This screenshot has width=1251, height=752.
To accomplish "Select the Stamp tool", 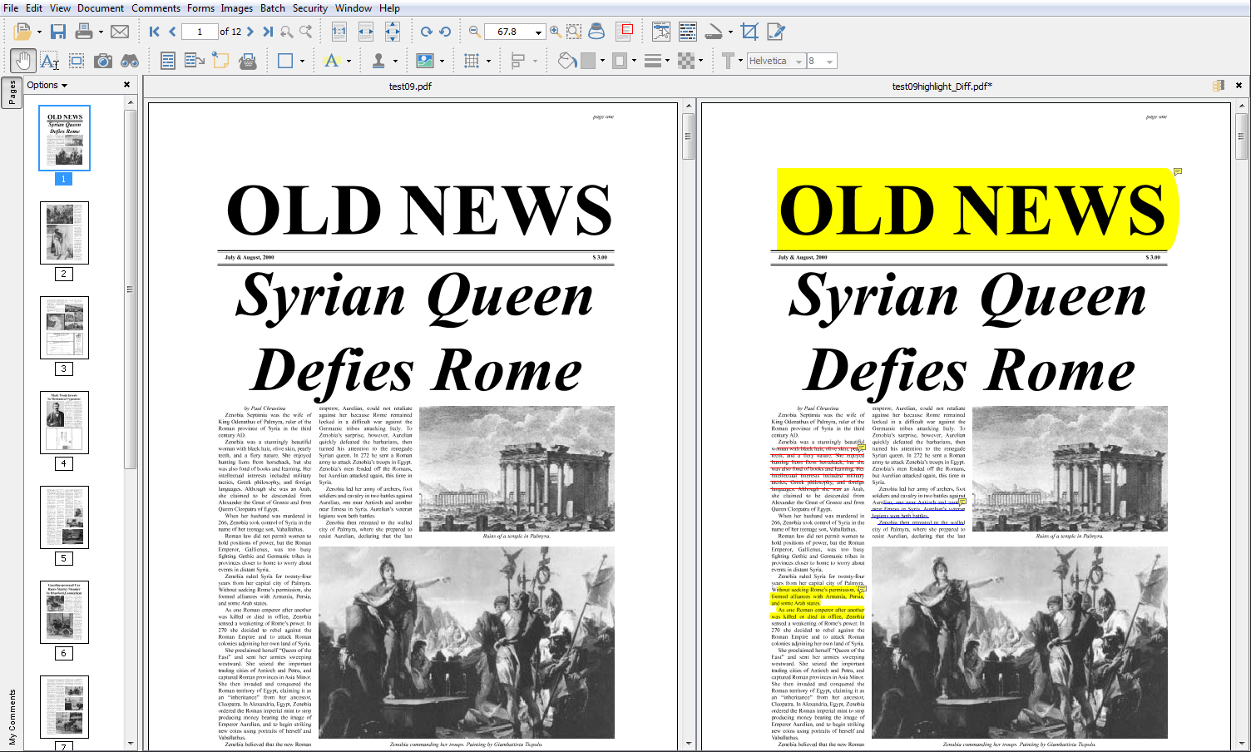I will pyautogui.click(x=378, y=61).
